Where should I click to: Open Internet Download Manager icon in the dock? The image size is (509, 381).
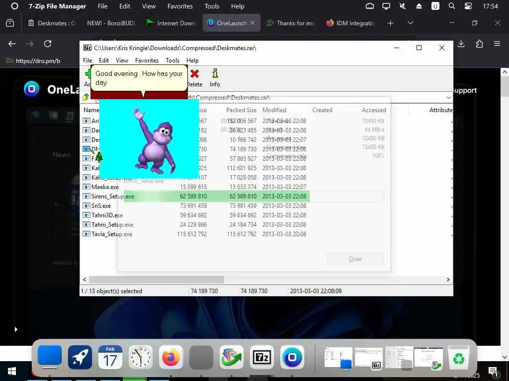(x=232, y=357)
